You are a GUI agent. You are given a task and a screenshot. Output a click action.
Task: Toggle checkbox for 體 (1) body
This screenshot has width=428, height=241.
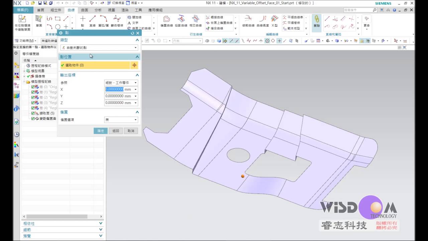(33, 92)
